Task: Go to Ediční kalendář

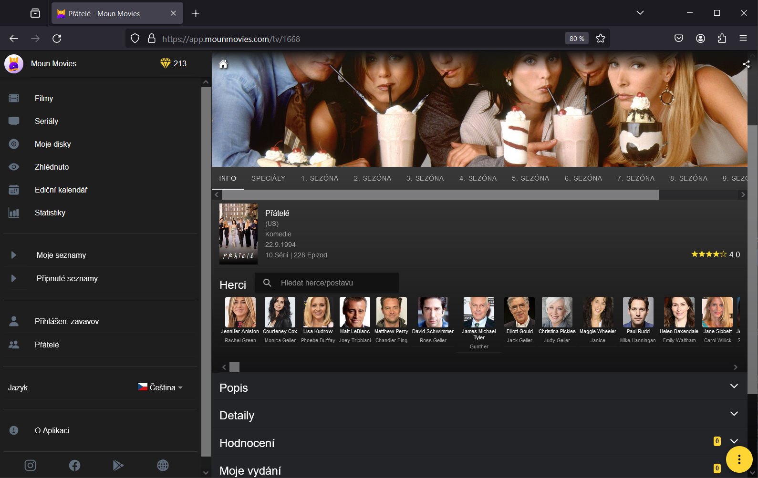Action: coord(61,190)
